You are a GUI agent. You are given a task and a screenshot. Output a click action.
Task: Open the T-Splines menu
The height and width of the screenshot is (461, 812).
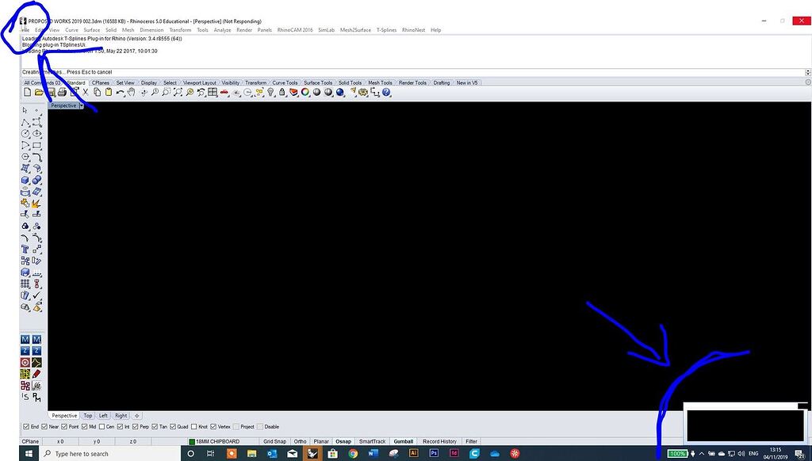(x=387, y=29)
